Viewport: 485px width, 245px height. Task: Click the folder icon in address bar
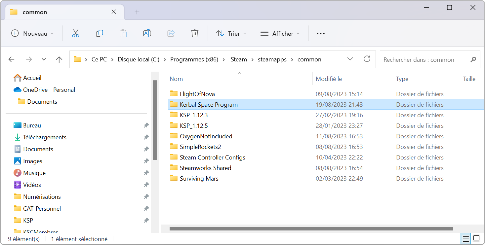[x=77, y=59]
